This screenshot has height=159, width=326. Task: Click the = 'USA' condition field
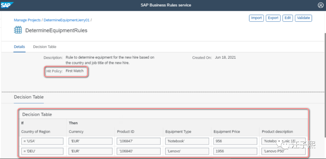click(x=42, y=141)
